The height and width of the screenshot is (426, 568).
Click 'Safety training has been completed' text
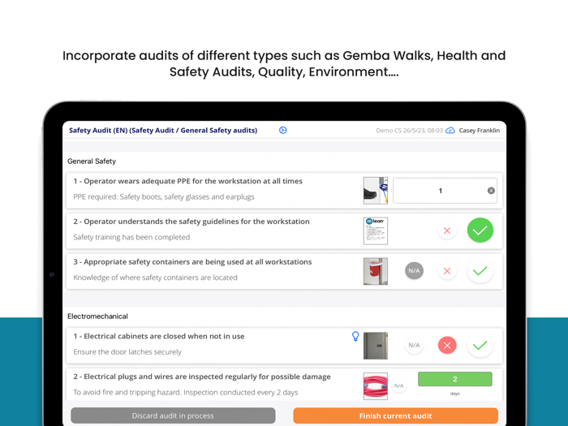tap(131, 237)
